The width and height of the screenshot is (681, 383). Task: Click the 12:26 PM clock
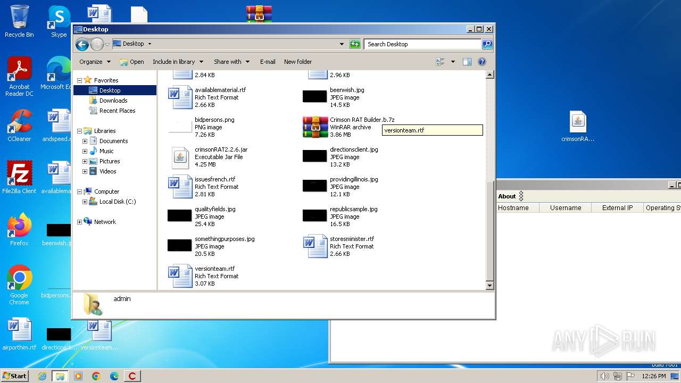[x=654, y=376]
